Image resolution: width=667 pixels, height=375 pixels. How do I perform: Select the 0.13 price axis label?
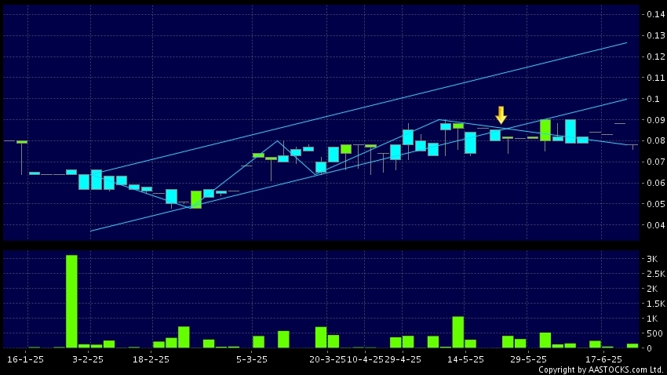point(655,35)
